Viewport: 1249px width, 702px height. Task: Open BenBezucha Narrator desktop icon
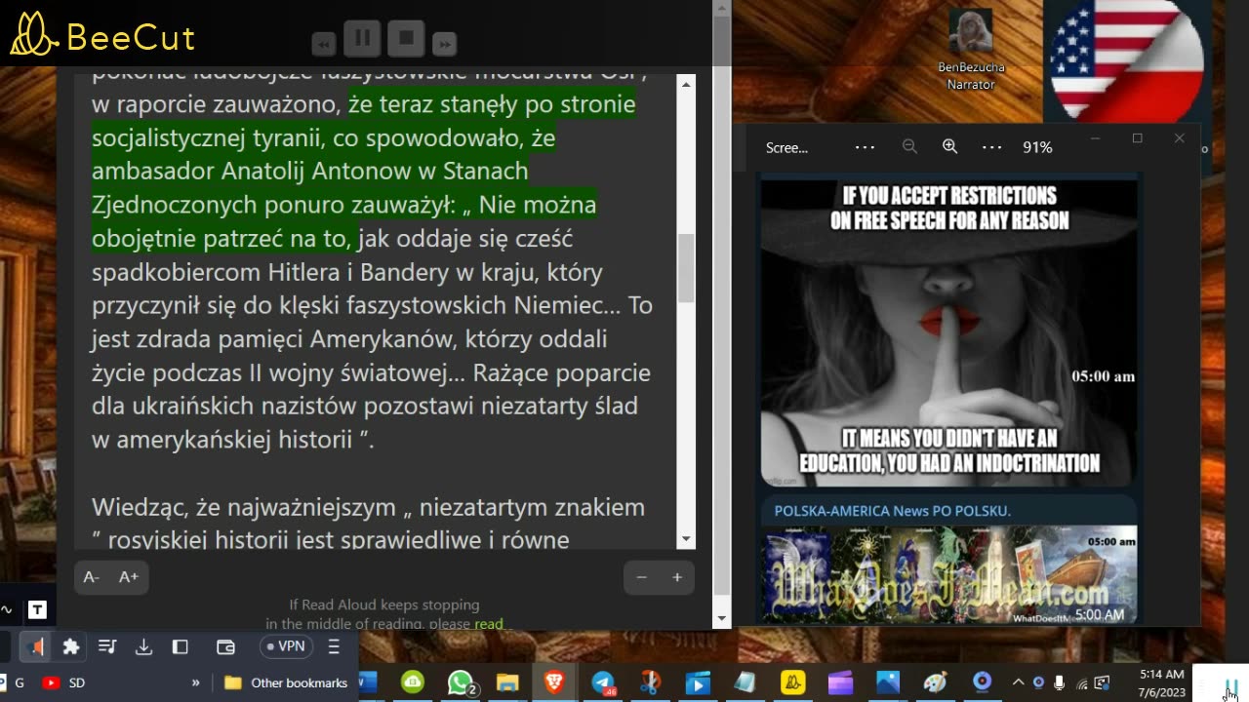point(970,49)
